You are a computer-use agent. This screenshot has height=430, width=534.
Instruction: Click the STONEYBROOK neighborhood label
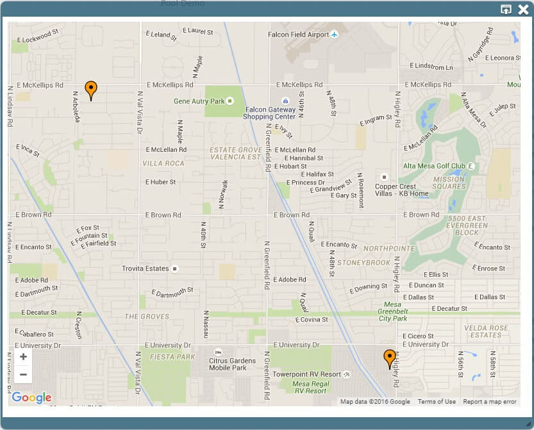click(x=363, y=263)
